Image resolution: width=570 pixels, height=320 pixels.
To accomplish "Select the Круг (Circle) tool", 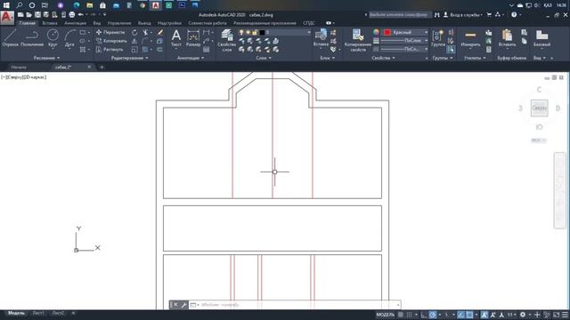I will (x=53, y=38).
